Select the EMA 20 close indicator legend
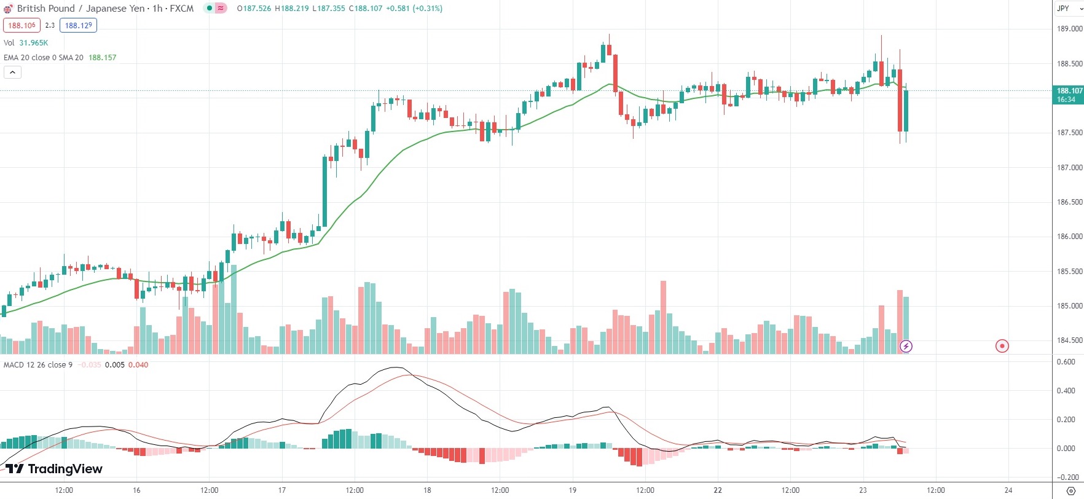Viewport: 1084px width, 499px height. (x=43, y=58)
